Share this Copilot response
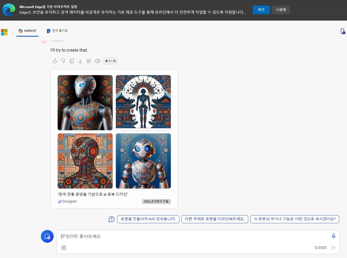Image resolution: width=347 pixels, height=258 pixels. click(x=89, y=61)
